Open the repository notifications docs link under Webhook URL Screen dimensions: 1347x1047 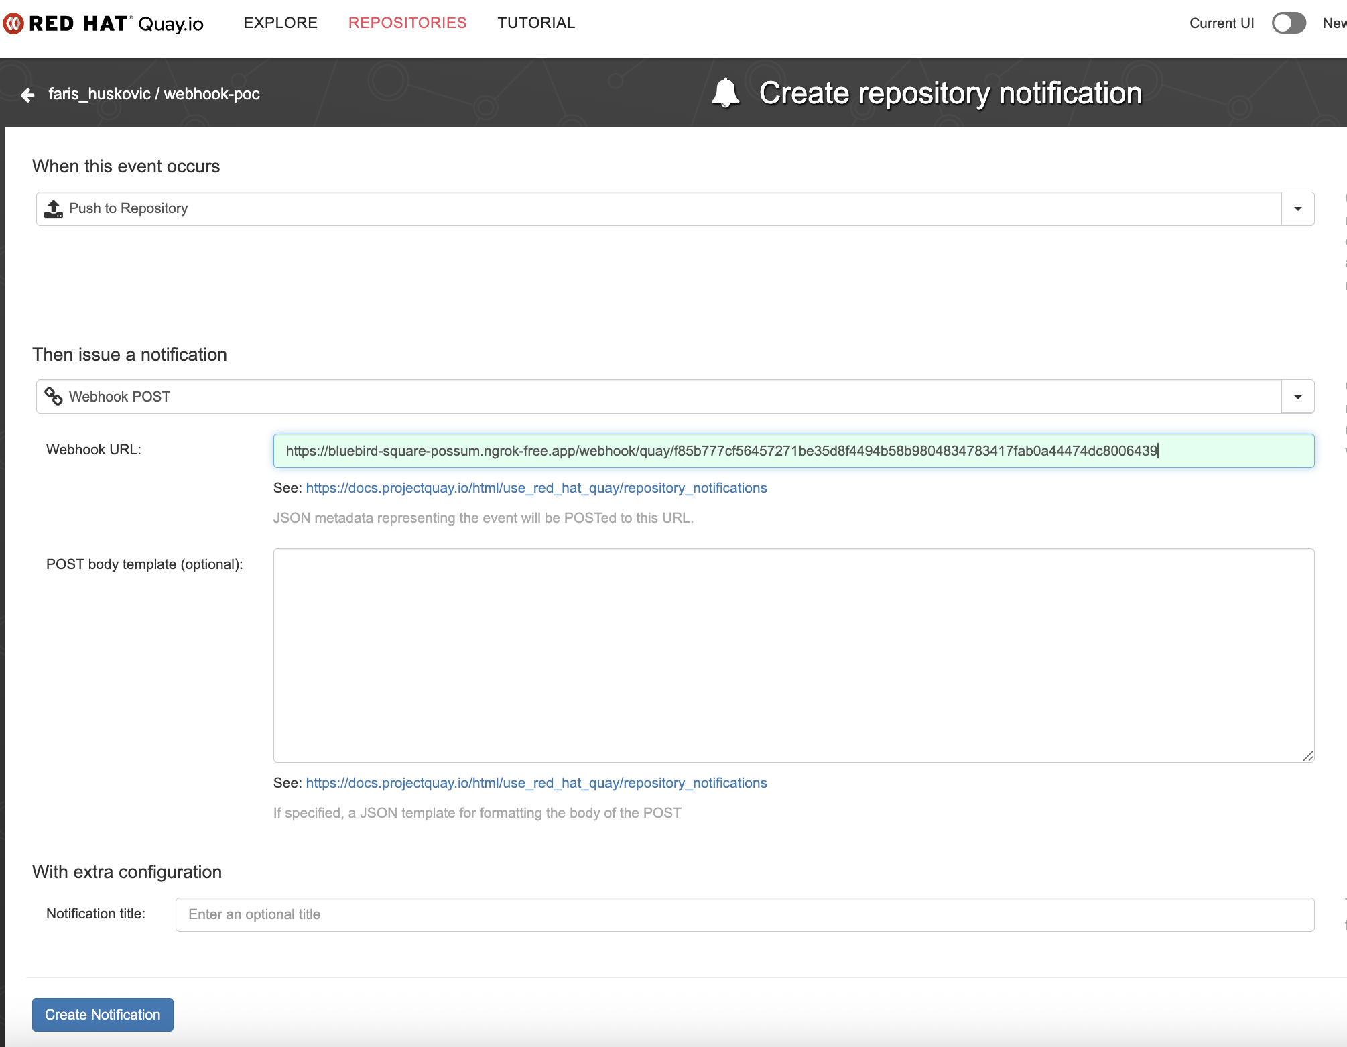click(536, 488)
